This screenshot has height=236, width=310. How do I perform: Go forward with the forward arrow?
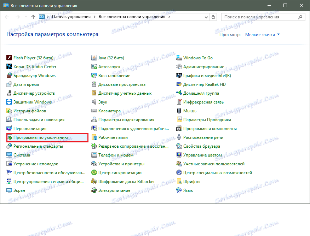coord(18,17)
